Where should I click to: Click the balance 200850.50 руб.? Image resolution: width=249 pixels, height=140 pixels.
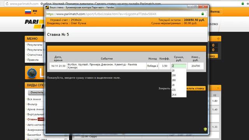coord(195,20)
